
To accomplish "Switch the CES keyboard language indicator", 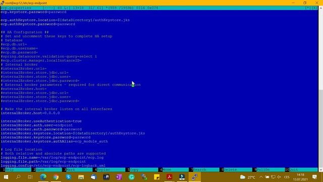I will click(287, 177).
